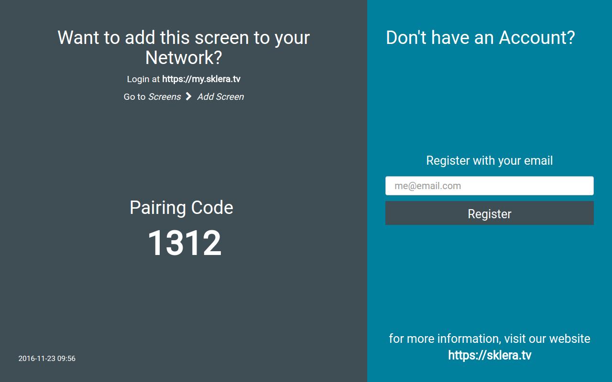Open the https://my.sklera.tv login link
The image size is (612, 382).
201,79
